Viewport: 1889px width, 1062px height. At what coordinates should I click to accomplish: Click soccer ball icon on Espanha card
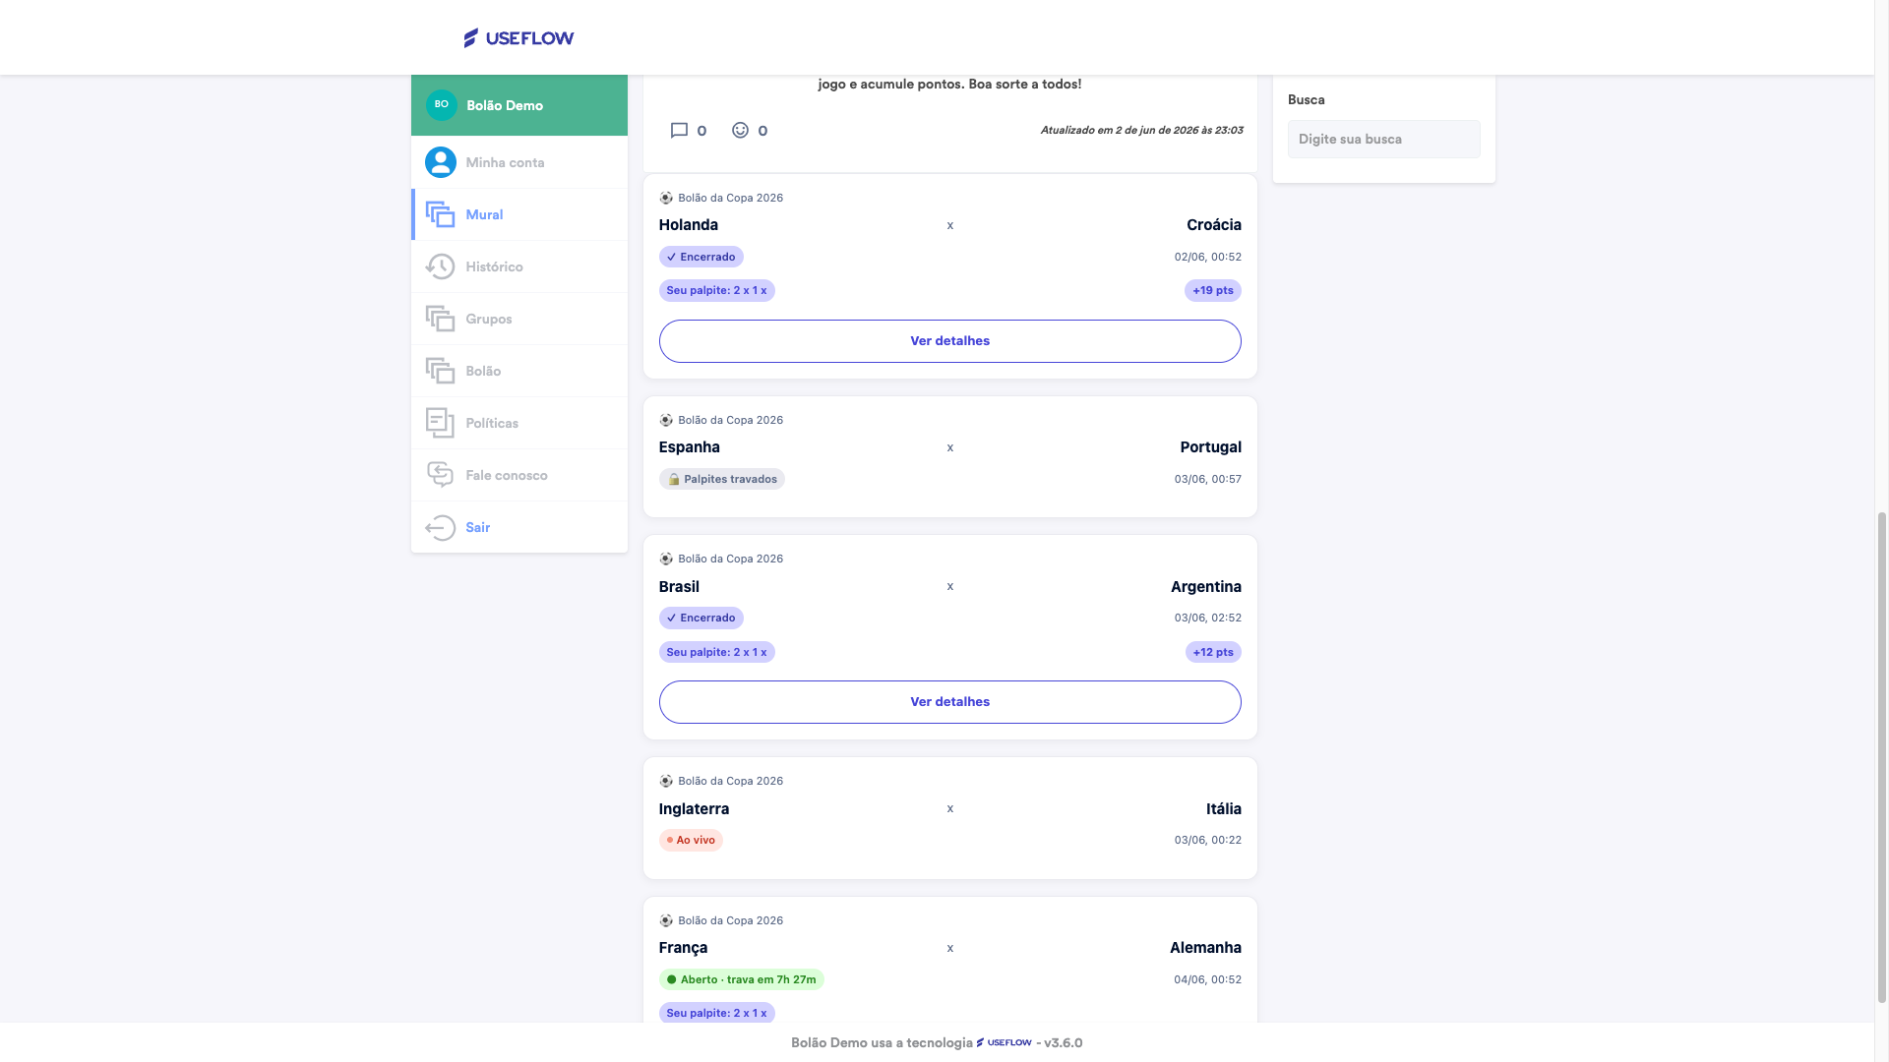click(x=666, y=420)
